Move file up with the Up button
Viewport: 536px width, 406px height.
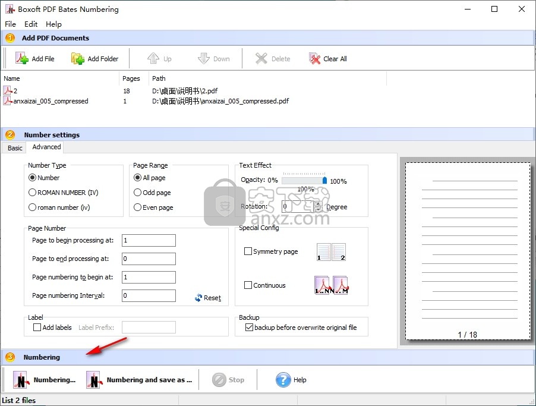point(159,58)
